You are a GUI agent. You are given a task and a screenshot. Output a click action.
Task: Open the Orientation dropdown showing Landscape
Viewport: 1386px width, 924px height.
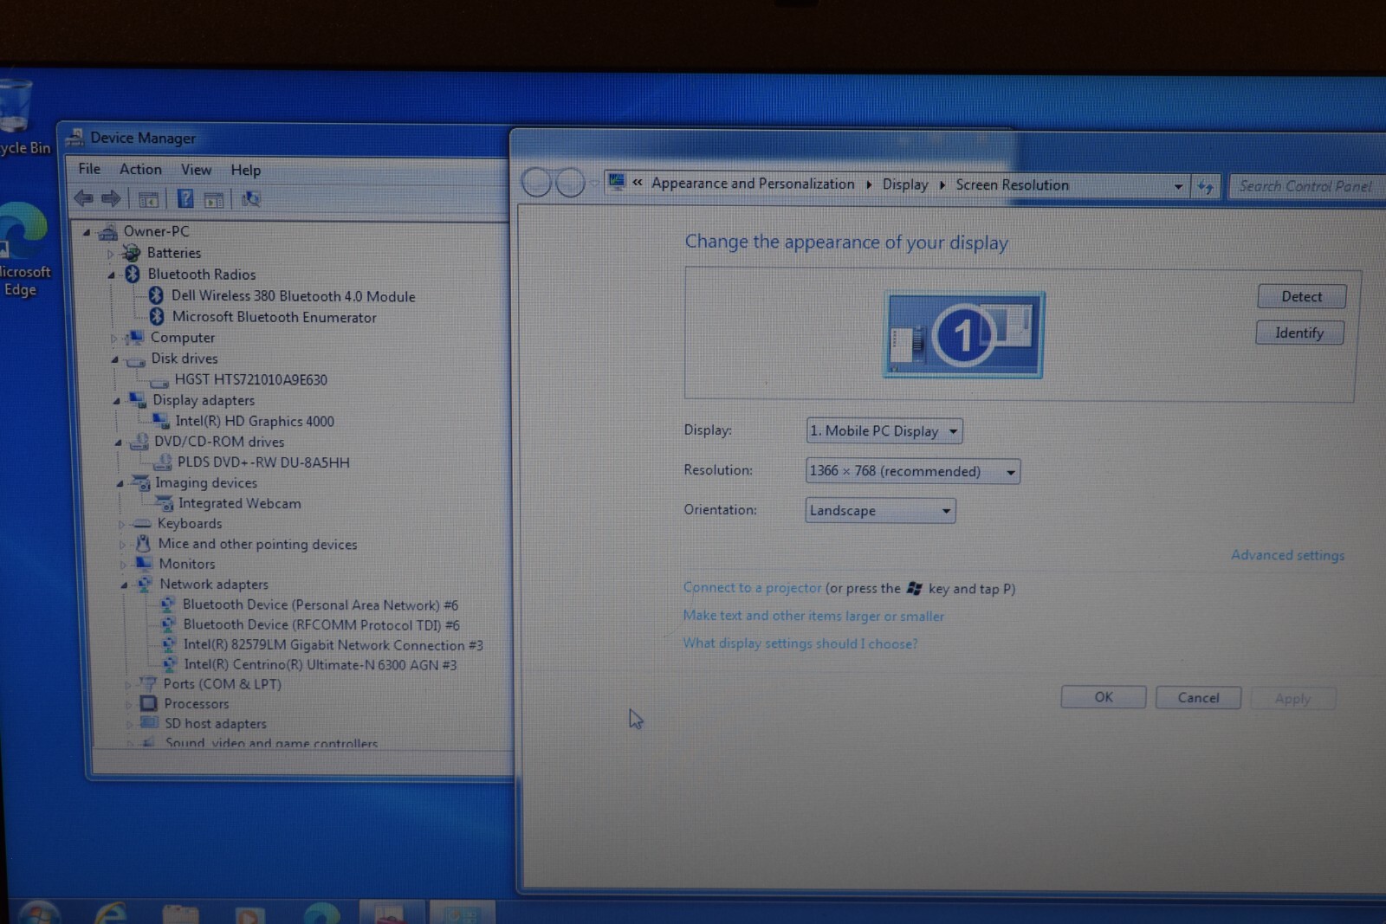880,510
